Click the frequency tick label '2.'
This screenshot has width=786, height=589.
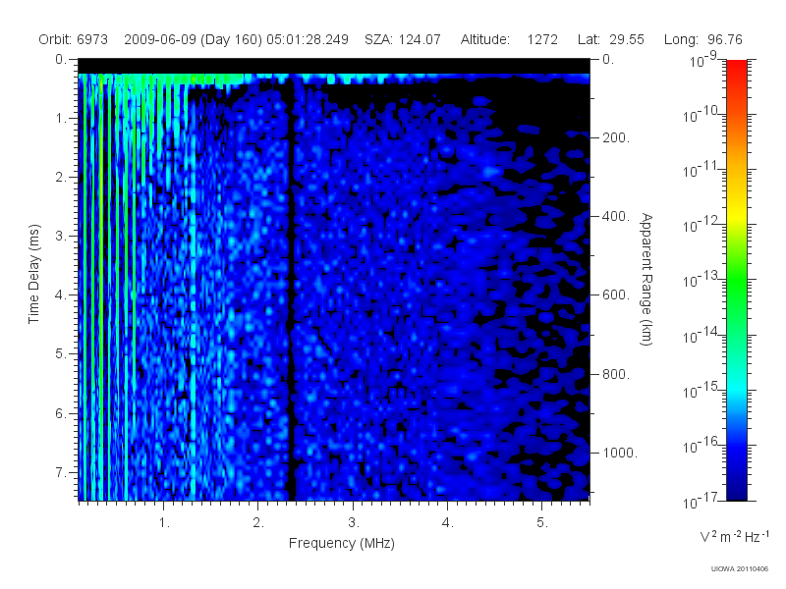click(x=258, y=523)
